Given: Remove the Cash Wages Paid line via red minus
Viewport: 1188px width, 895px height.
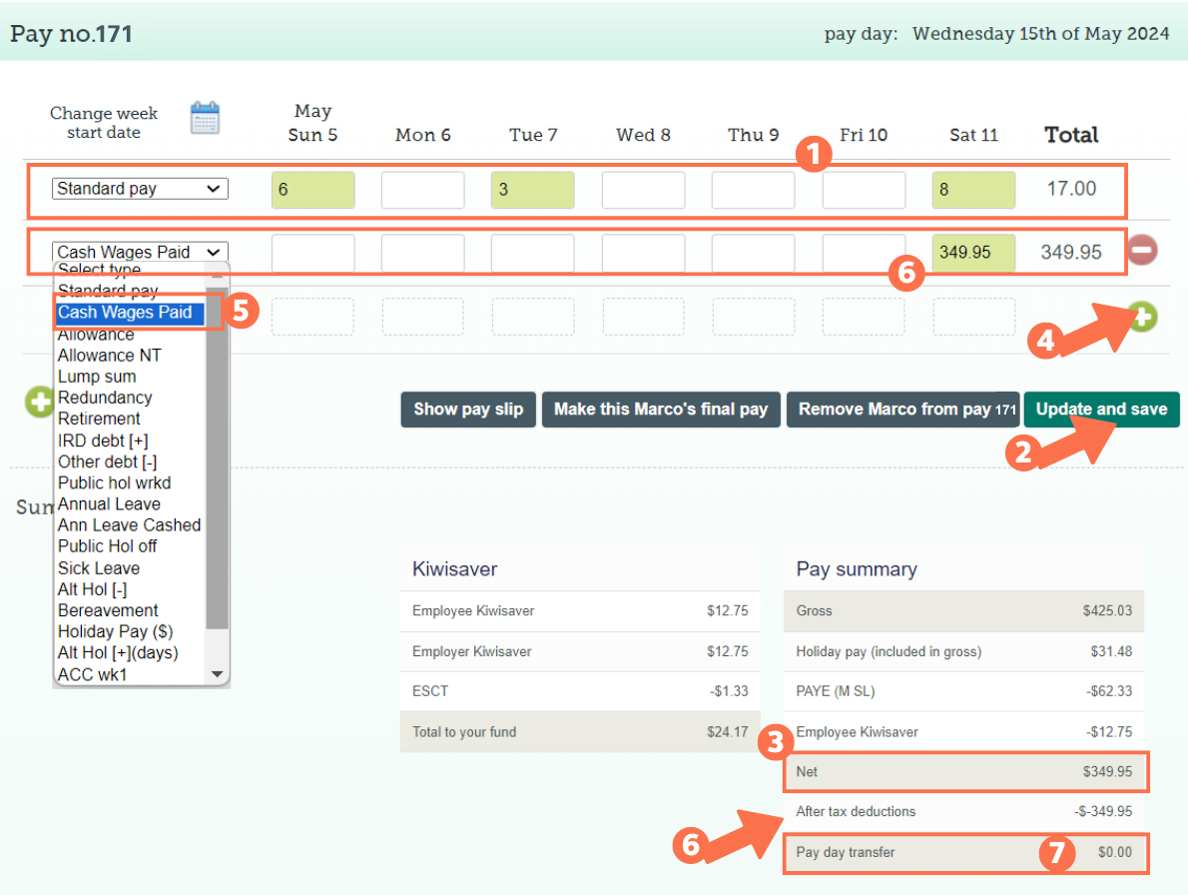Looking at the screenshot, I should (x=1142, y=251).
